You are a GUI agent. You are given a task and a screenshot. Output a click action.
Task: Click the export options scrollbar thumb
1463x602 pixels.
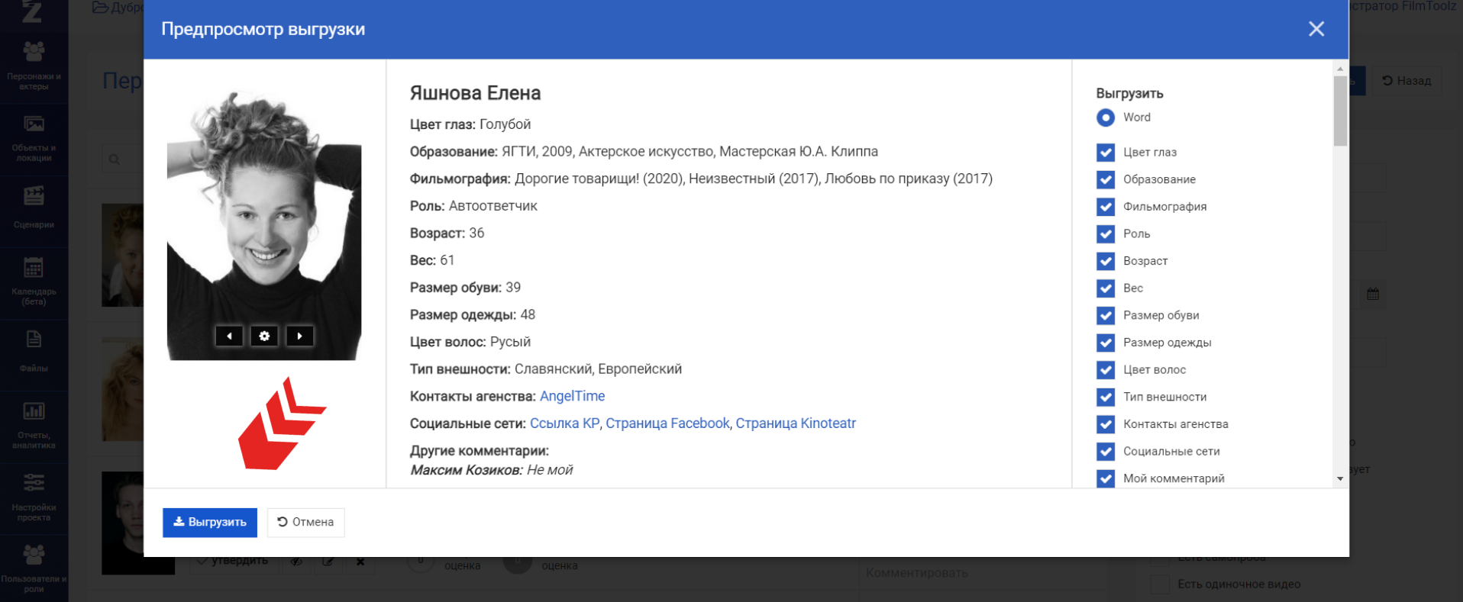1340,111
